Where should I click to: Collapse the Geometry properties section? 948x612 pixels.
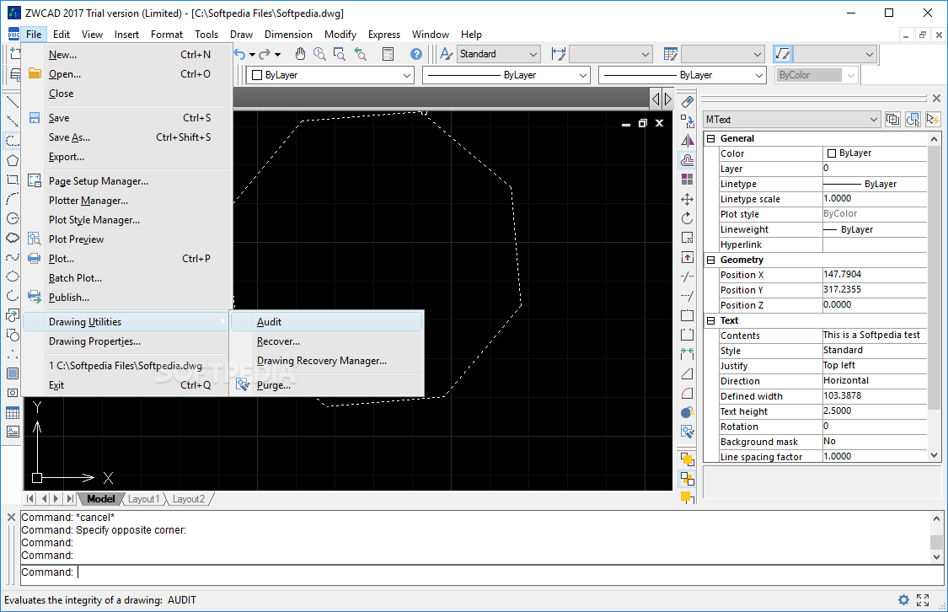point(711,260)
